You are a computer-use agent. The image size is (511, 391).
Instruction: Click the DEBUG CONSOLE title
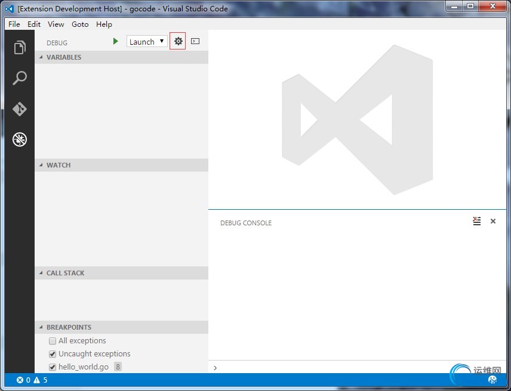coord(246,223)
